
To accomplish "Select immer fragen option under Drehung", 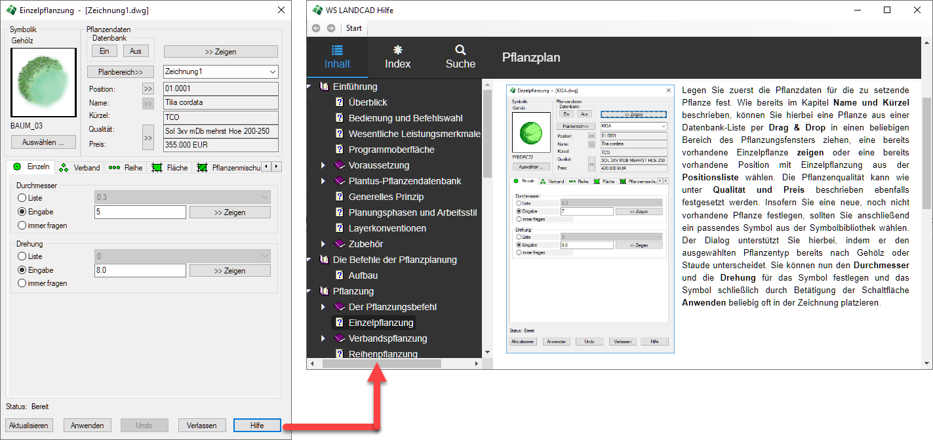I will 22,283.
